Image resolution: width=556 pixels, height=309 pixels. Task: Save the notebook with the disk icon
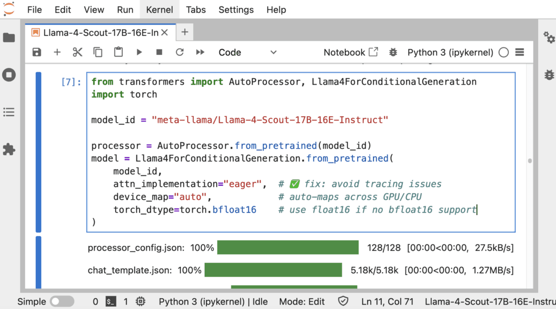(36, 53)
